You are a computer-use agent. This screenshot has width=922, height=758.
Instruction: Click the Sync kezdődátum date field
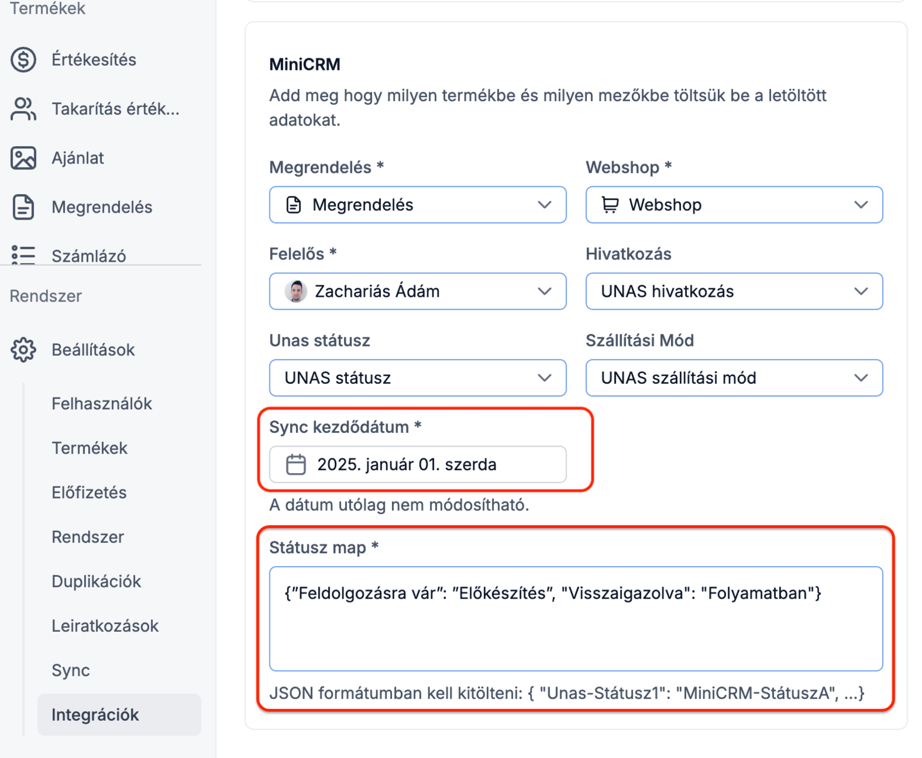point(417,464)
